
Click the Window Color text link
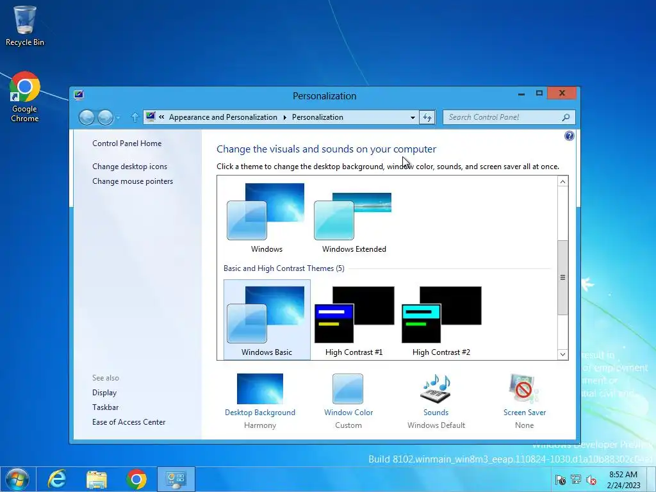pos(348,412)
